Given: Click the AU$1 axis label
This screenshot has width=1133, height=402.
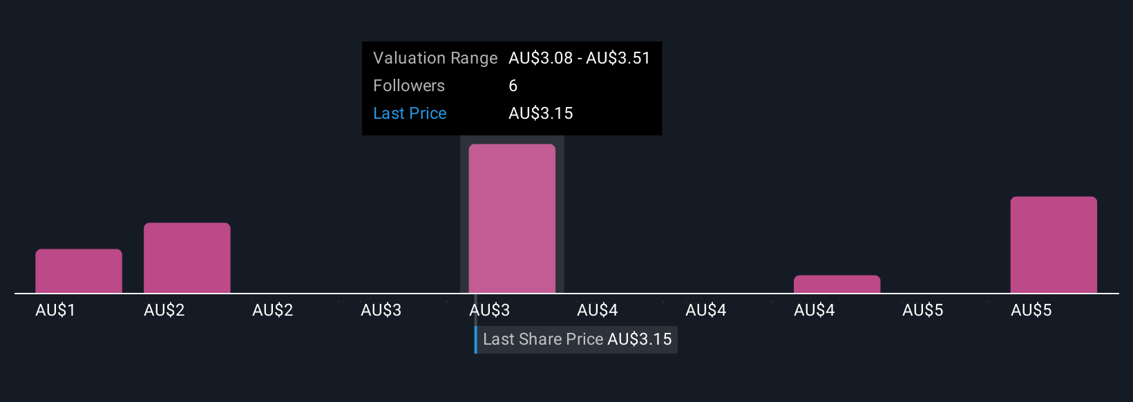Looking at the screenshot, I should [55, 310].
